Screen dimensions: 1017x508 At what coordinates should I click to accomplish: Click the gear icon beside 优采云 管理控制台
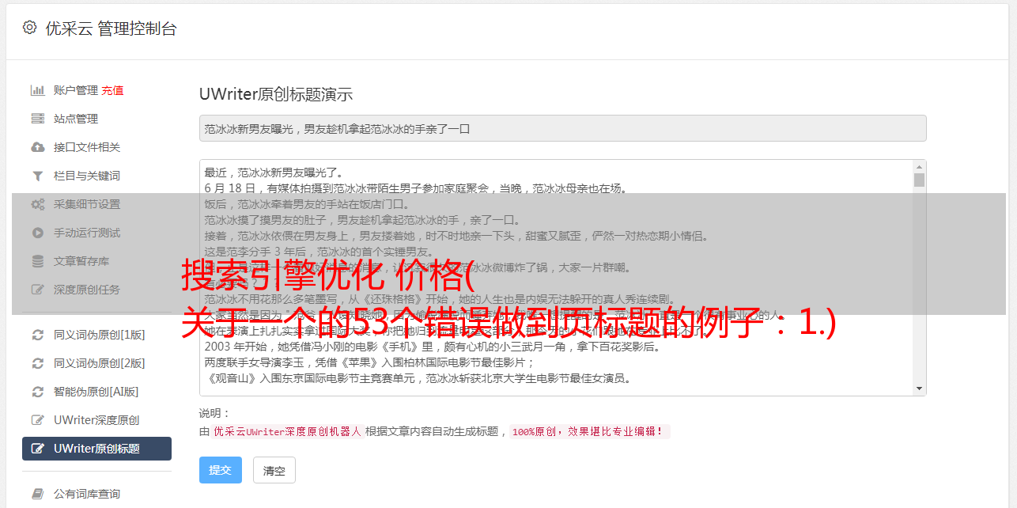coord(29,28)
